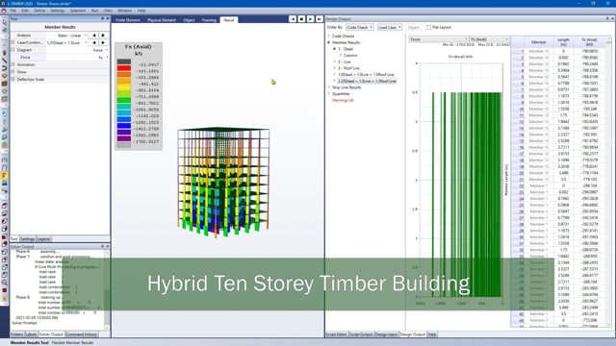
Task: Click next arrow for Analysis row
Action: pos(103,36)
